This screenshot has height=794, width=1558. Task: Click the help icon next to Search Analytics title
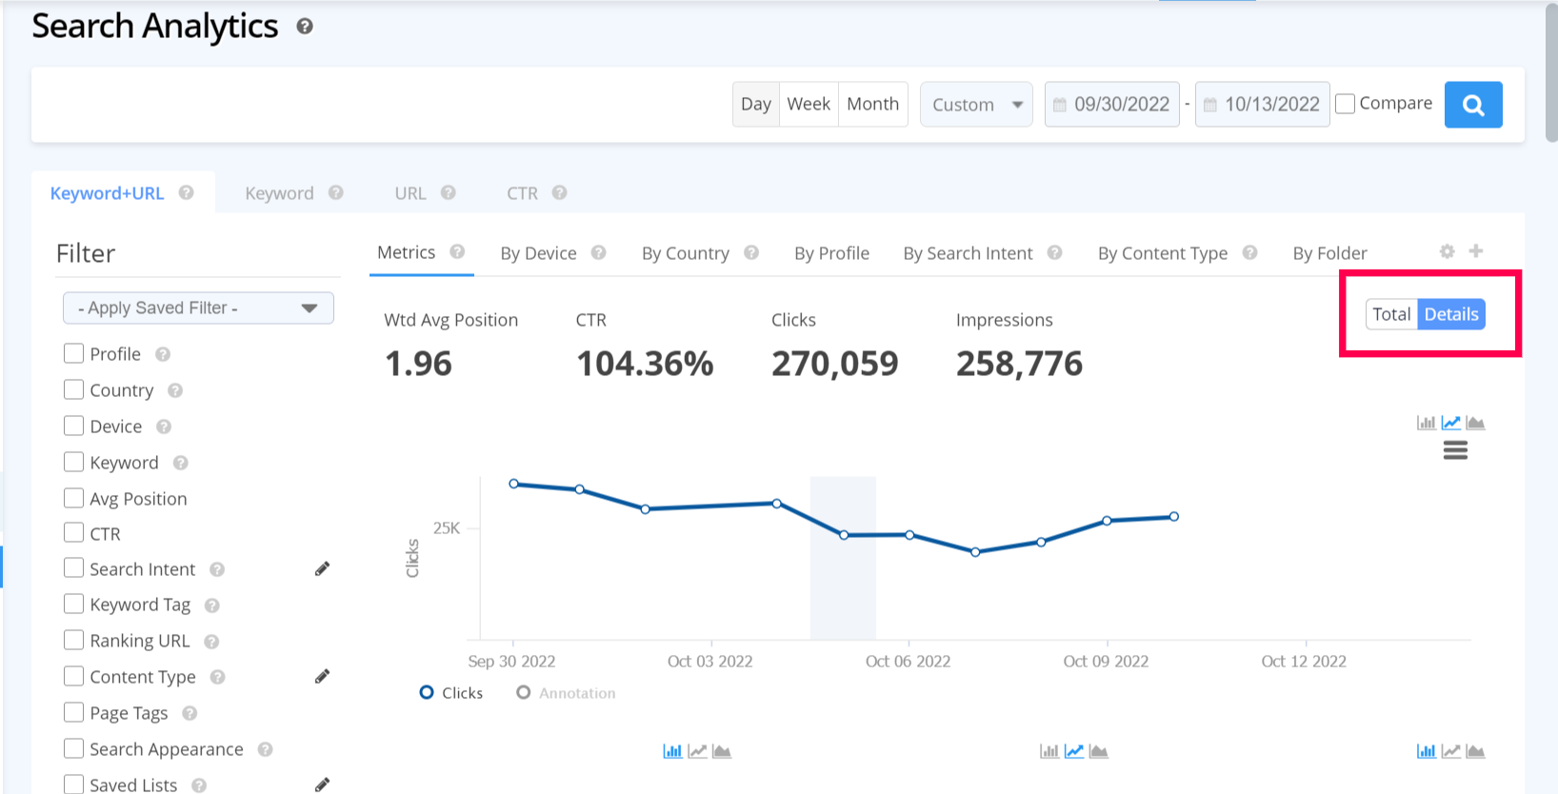pyautogui.click(x=305, y=27)
